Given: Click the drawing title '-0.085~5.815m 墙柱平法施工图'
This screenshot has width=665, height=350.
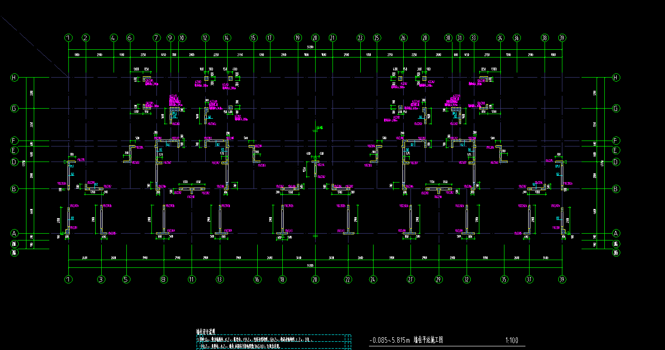Looking at the screenshot, I should pyautogui.click(x=406, y=340).
